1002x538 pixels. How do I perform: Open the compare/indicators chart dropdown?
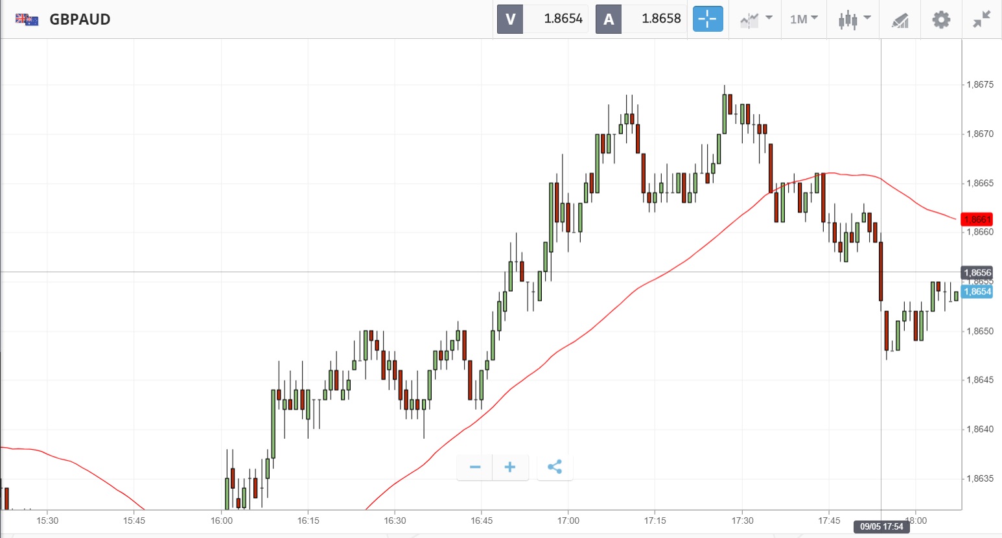756,19
